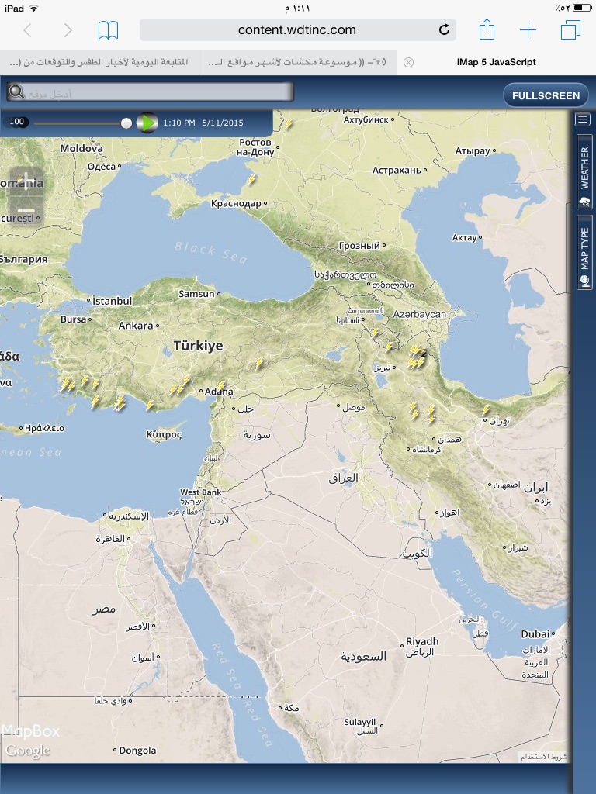The image size is (596, 794).
Task: Click the Moldova country label
Action: 81,148
